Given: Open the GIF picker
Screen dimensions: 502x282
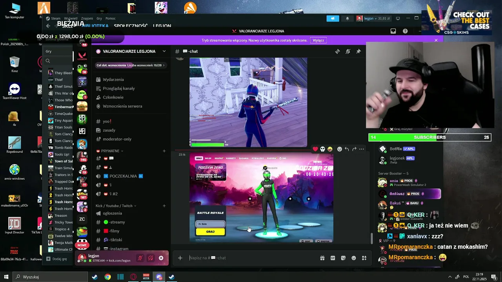Looking at the screenshot, I should 333,258.
